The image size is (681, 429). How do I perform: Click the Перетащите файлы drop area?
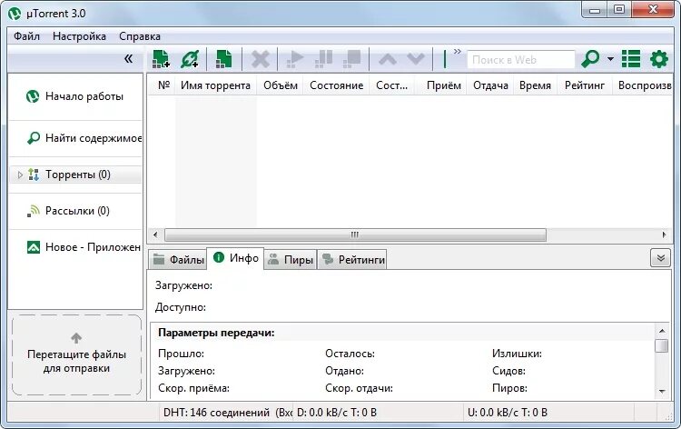(x=76, y=355)
